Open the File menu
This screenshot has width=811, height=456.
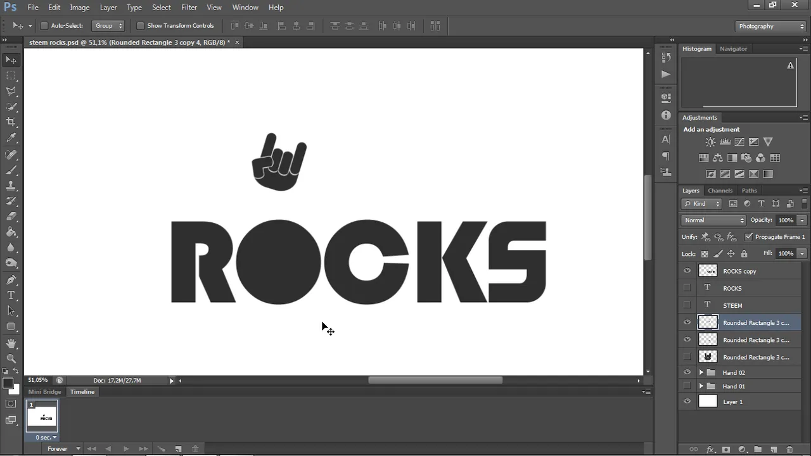click(33, 8)
